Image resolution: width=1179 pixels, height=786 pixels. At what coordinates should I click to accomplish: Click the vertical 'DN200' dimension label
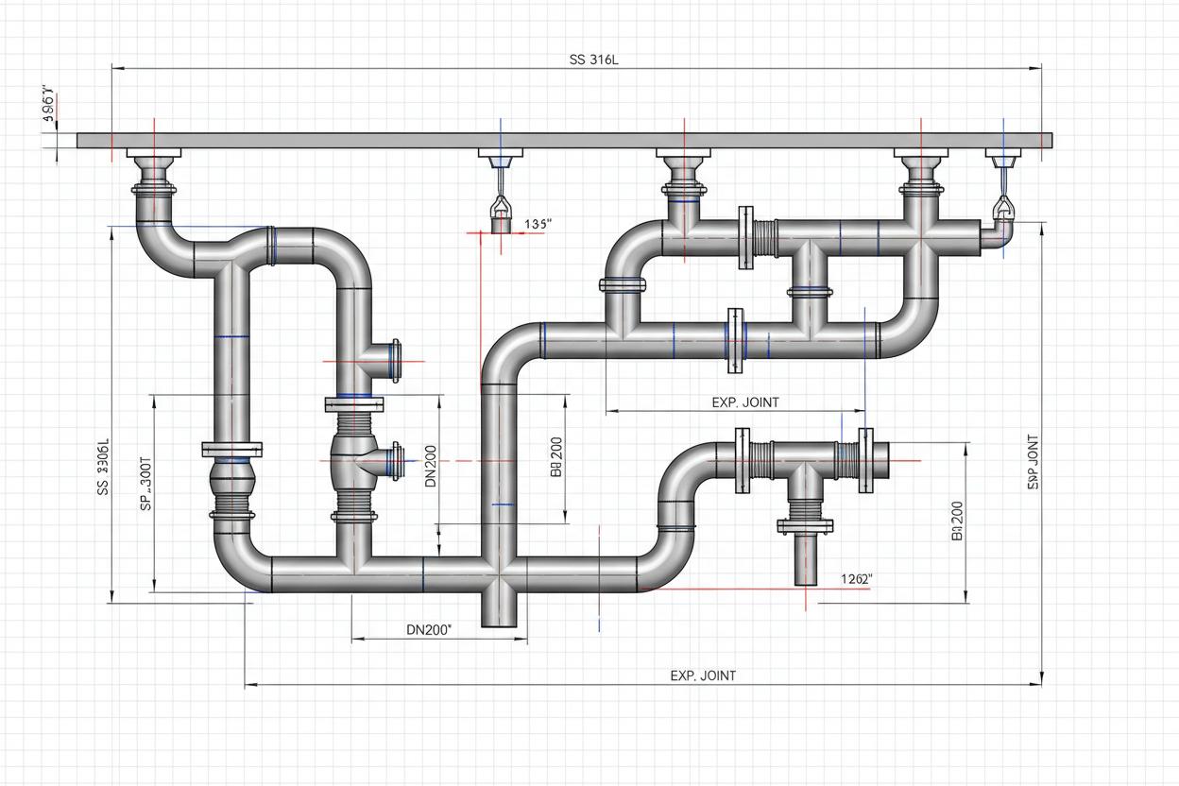click(431, 466)
